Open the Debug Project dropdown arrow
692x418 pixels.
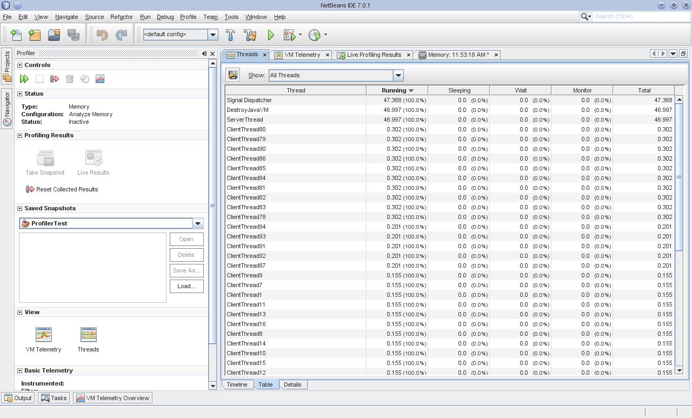300,35
